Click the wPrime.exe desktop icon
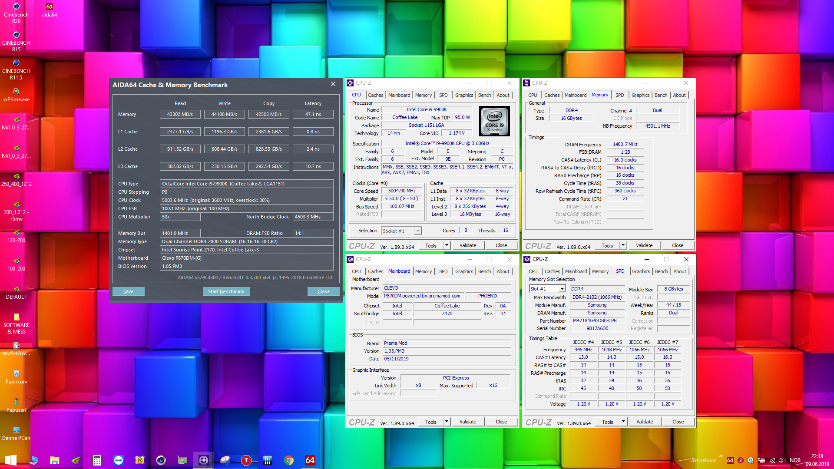 tap(17, 94)
